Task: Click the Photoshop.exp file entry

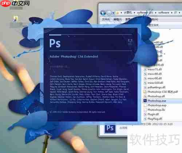Action: click(155, 105)
